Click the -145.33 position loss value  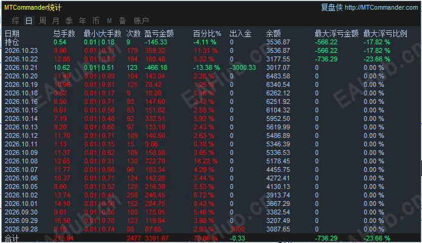(156, 42)
